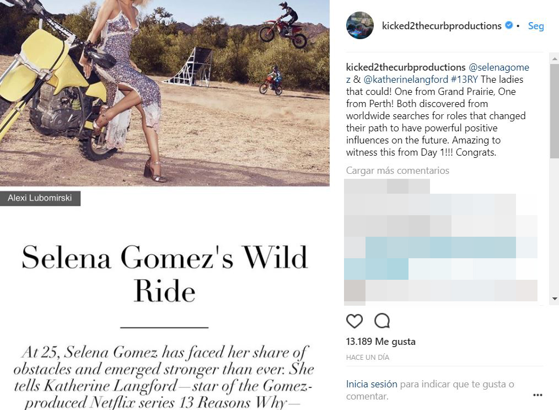
Task: Click the comment speech bubble icon
Action: point(382,321)
